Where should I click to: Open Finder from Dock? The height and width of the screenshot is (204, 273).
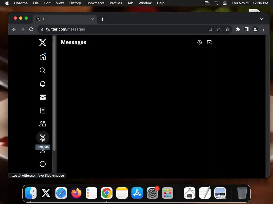click(x=31, y=193)
